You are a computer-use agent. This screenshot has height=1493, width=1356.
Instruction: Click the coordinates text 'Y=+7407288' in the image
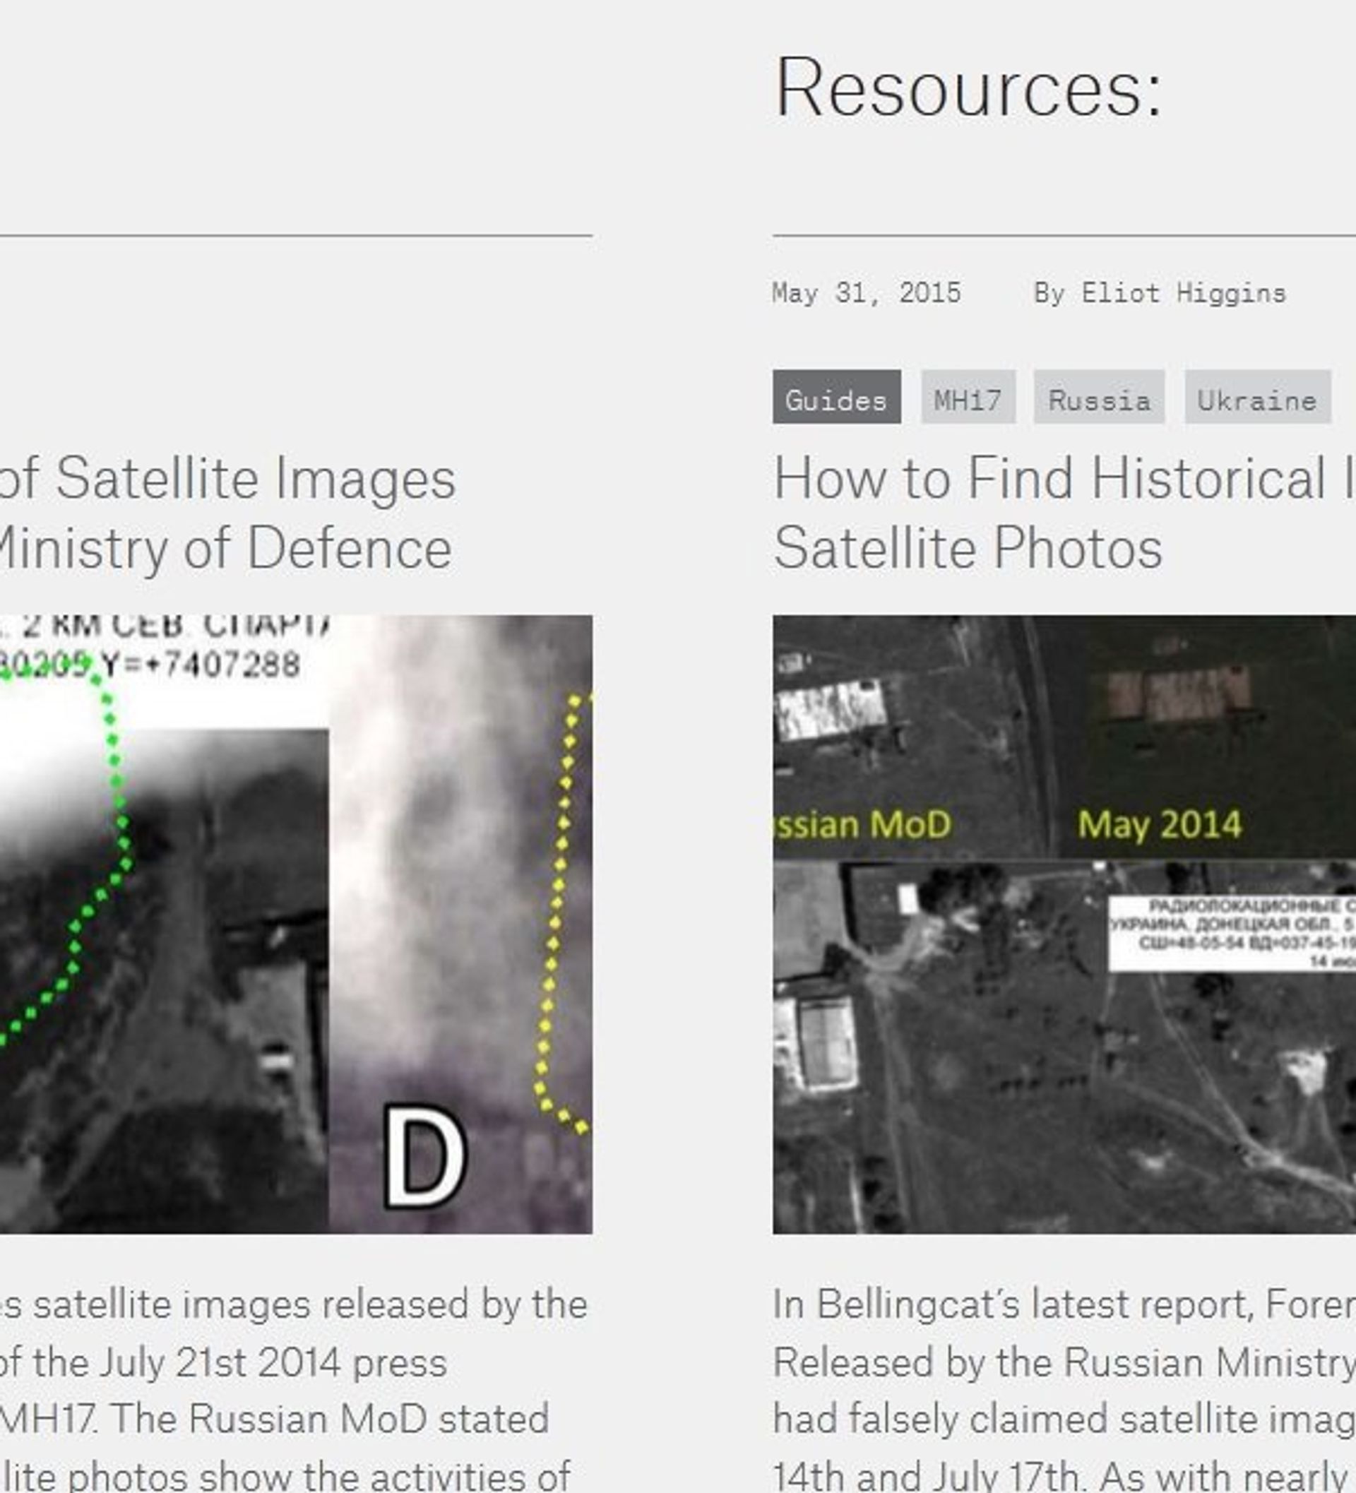pyautogui.click(x=201, y=665)
